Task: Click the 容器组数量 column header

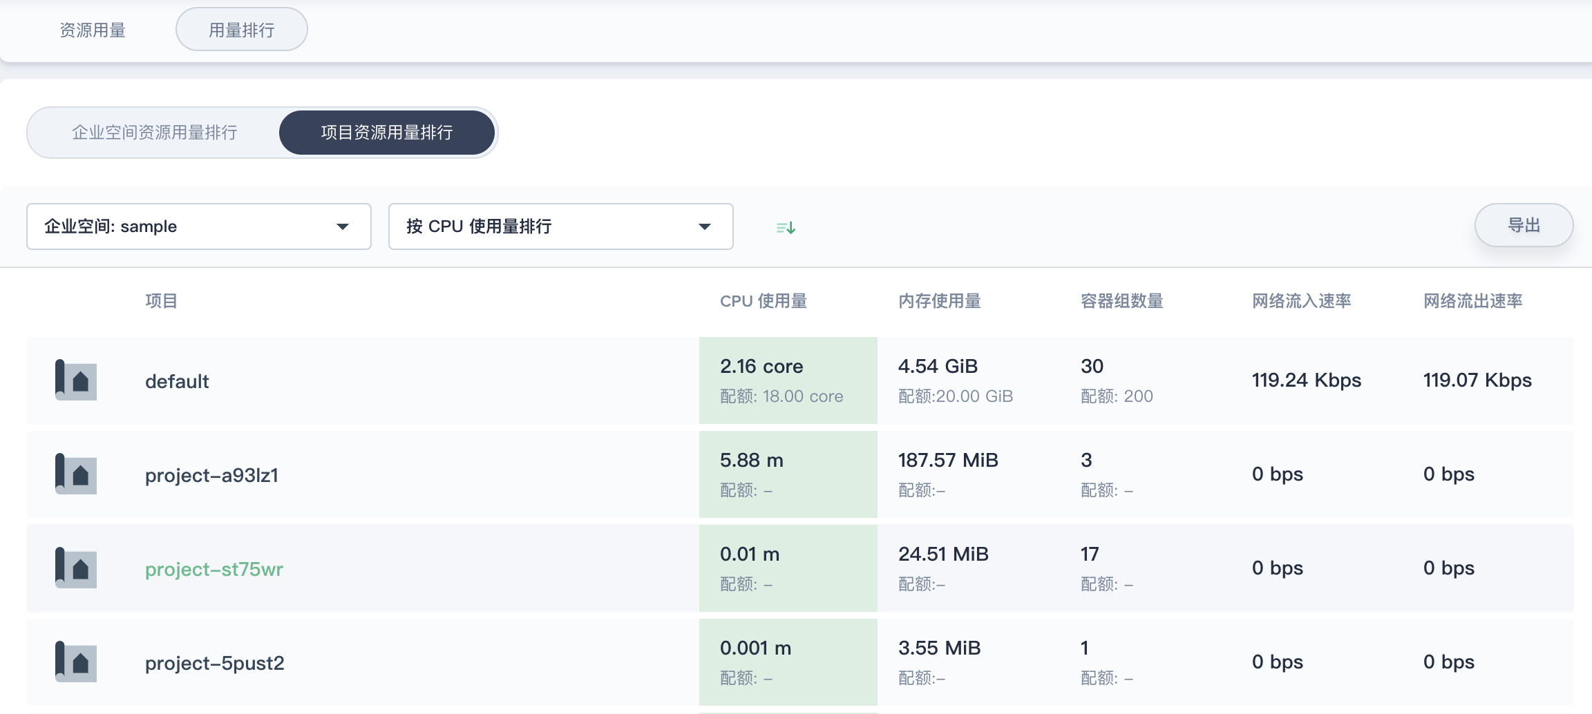Action: point(1122,301)
